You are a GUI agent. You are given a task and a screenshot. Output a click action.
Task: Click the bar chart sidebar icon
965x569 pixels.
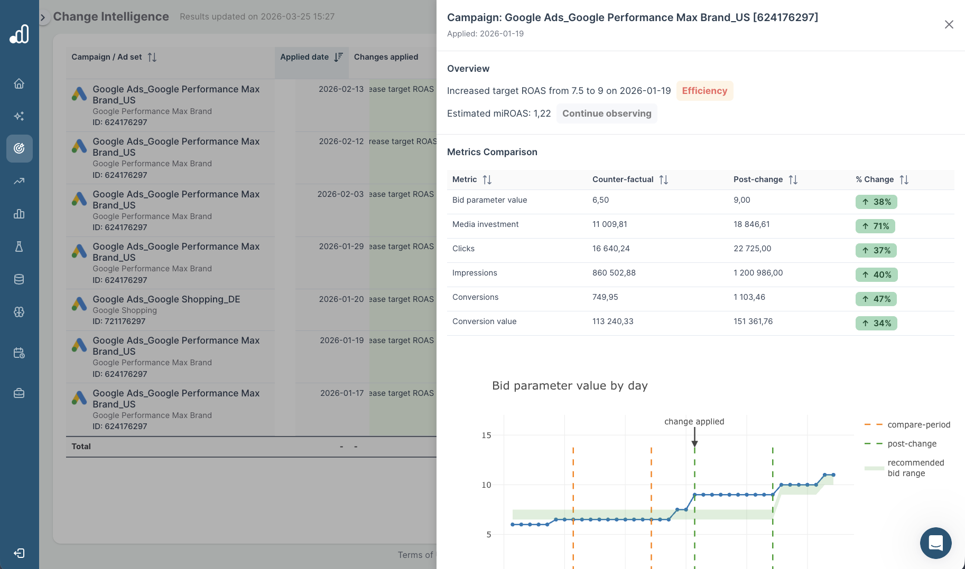pyautogui.click(x=19, y=214)
